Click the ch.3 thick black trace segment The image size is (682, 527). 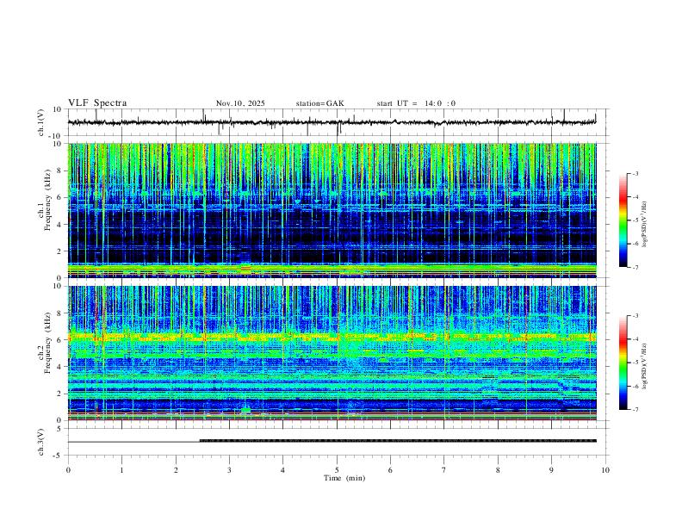(x=398, y=441)
